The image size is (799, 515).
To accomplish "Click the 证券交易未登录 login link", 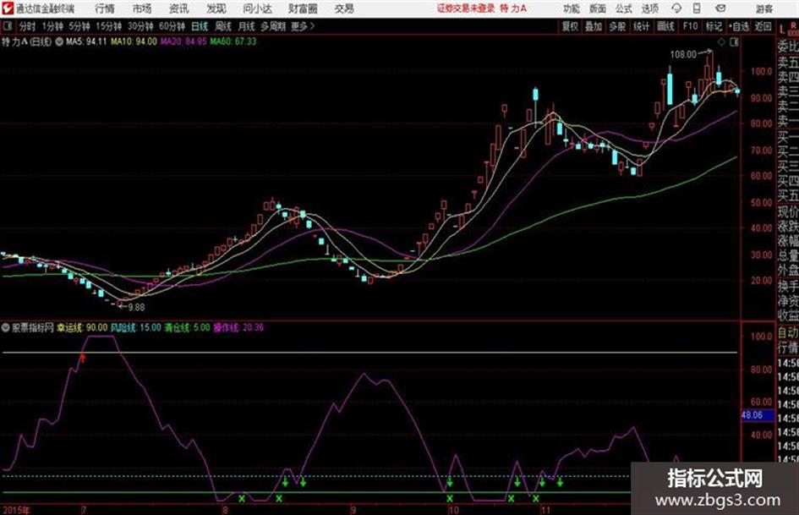I will click(466, 8).
